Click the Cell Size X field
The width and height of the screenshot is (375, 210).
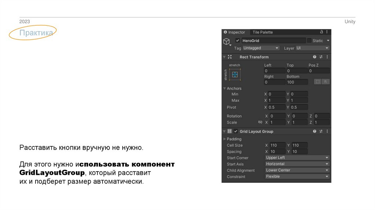click(278, 145)
